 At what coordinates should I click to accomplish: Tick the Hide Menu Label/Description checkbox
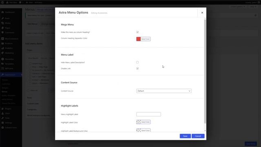point(137,62)
